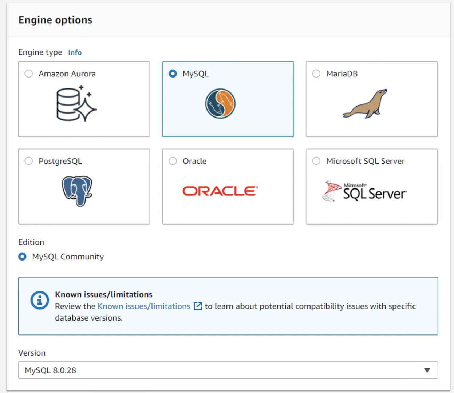Choose the Microsoft SQL Server radio button
The height and width of the screenshot is (393, 454).
[x=316, y=161]
